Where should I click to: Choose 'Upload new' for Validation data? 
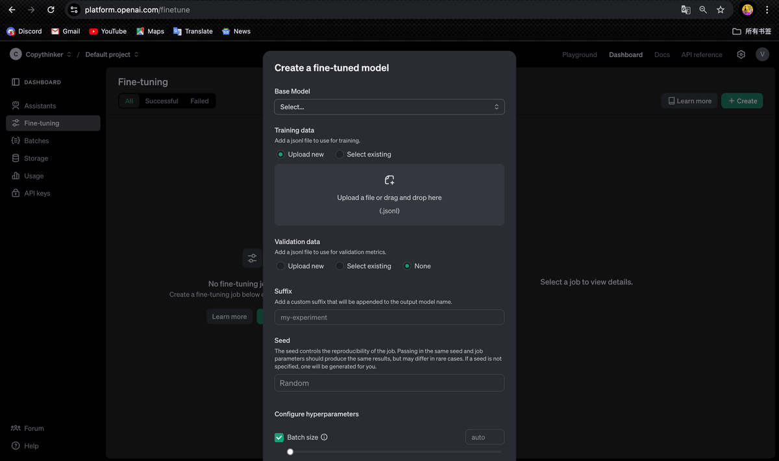[x=280, y=266]
